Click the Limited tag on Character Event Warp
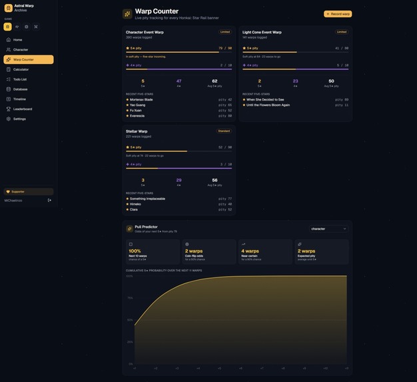Image resolution: width=417 pixels, height=382 pixels. [x=225, y=32]
